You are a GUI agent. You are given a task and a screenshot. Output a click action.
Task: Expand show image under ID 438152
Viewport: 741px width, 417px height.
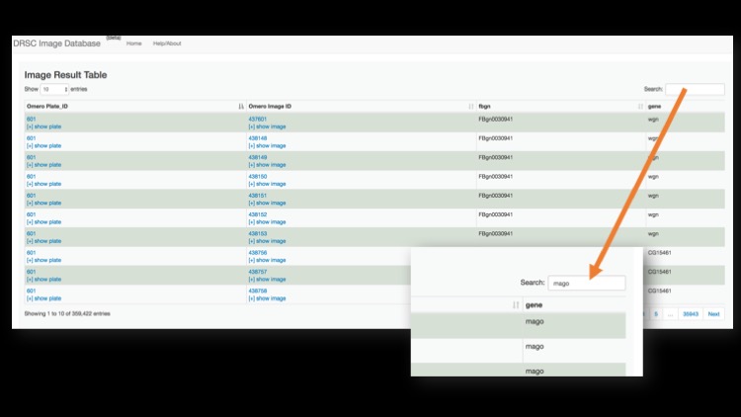pos(267,222)
